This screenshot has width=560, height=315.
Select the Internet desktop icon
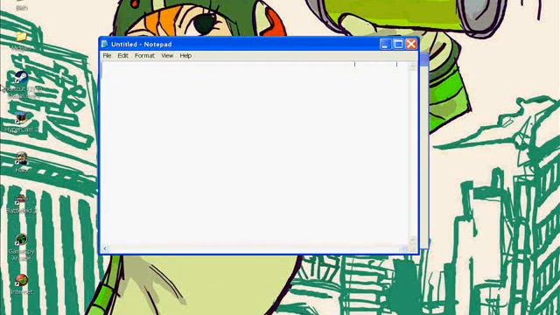tap(21, 280)
